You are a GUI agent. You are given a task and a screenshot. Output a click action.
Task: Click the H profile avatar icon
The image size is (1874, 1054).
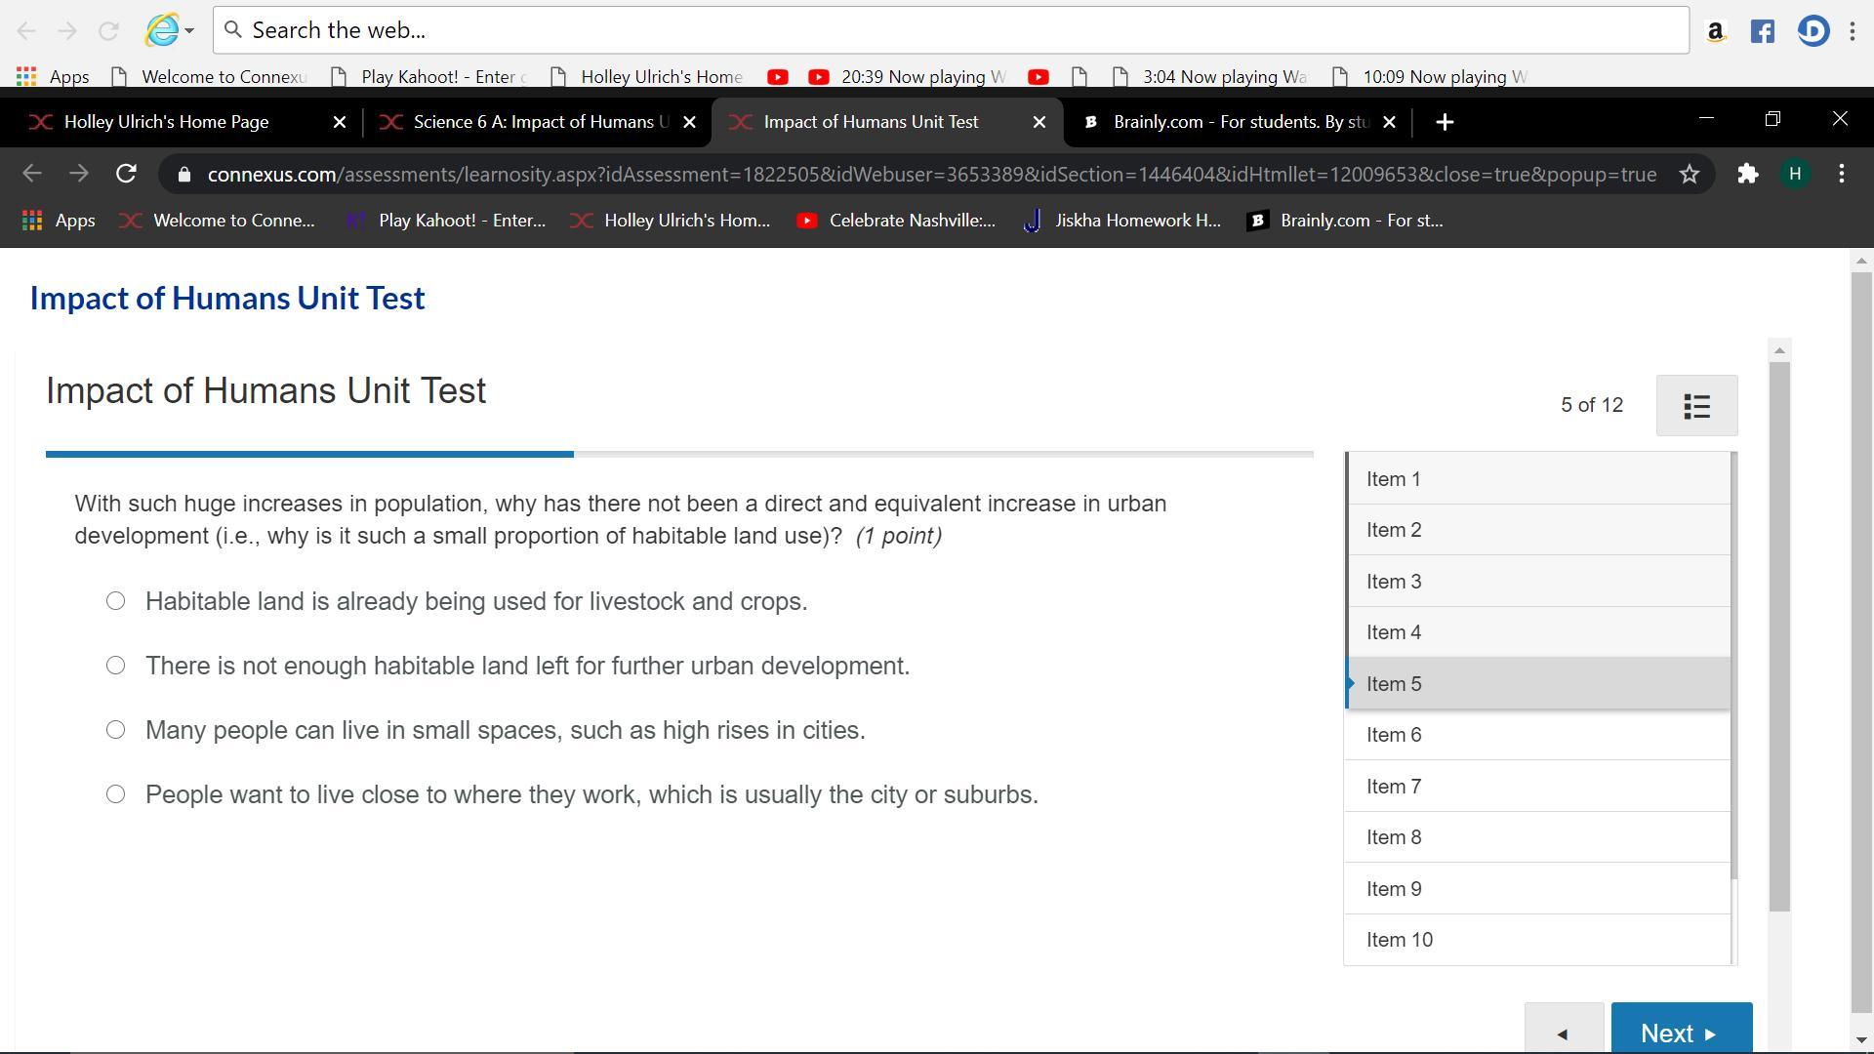tap(1794, 175)
